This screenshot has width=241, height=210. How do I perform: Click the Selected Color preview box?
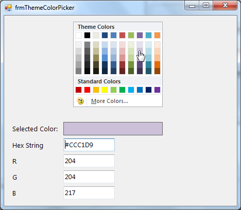point(113,129)
